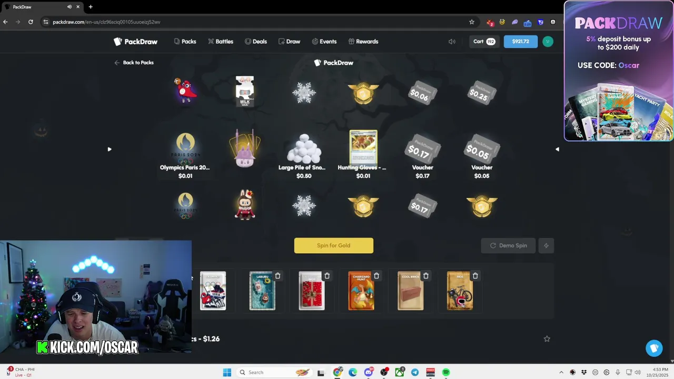Click the $0.17 Voucher item in middle row
The width and height of the screenshot is (674, 379).
422,156
